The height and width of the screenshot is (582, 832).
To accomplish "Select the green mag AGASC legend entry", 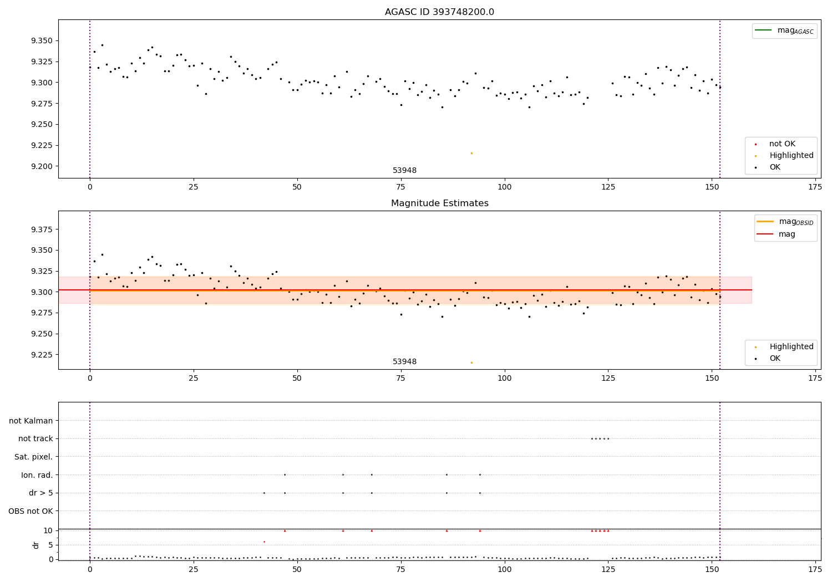I will pos(784,30).
